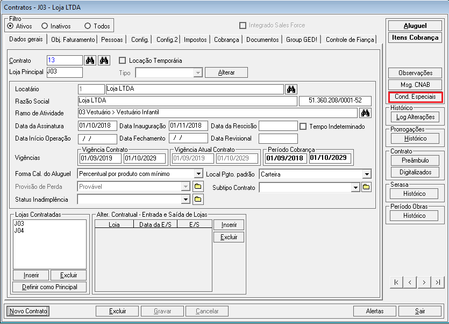Open Serasa Histórico button

[x=415, y=194]
